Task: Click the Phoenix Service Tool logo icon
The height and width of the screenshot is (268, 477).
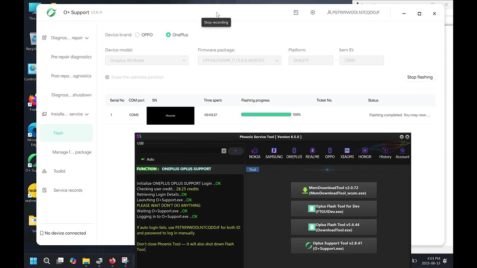Action: [139, 137]
